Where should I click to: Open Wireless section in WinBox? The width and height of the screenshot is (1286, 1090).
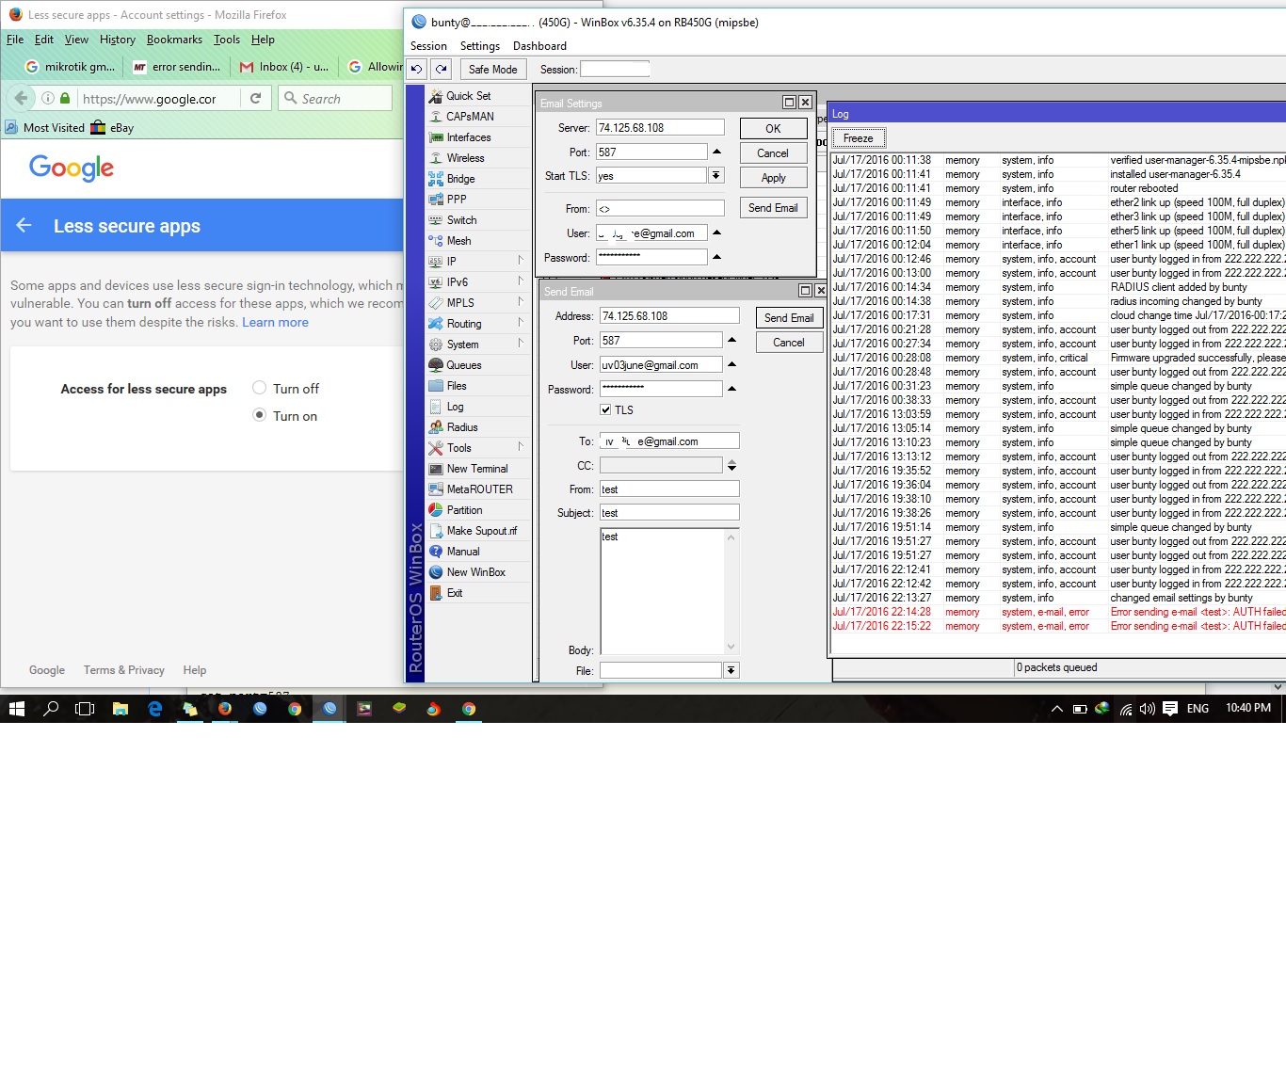[465, 158]
